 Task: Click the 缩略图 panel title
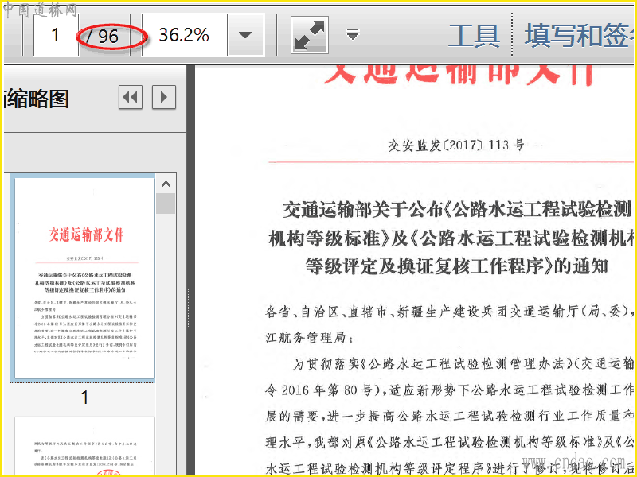[x=37, y=99]
